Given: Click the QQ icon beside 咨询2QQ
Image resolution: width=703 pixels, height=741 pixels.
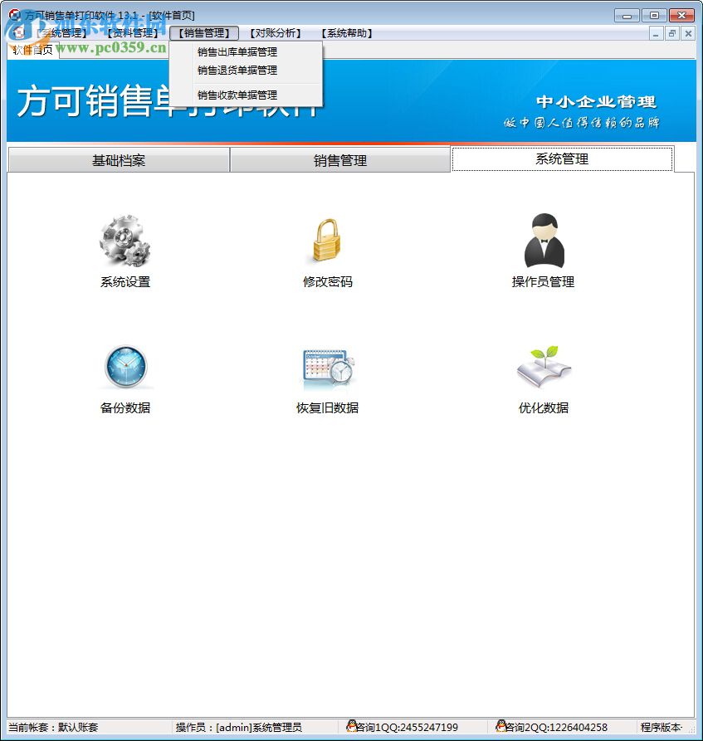Looking at the screenshot, I should [x=505, y=726].
